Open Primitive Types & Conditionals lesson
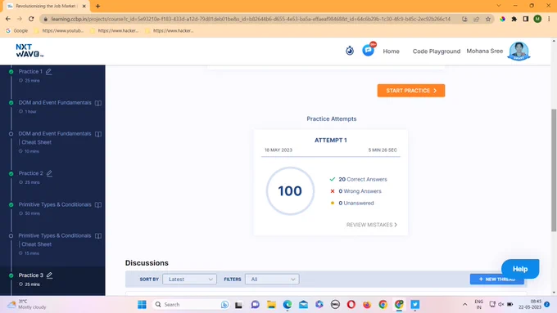Viewport: 557px width, 313px height. pyautogui.click(x=55, y=205)
